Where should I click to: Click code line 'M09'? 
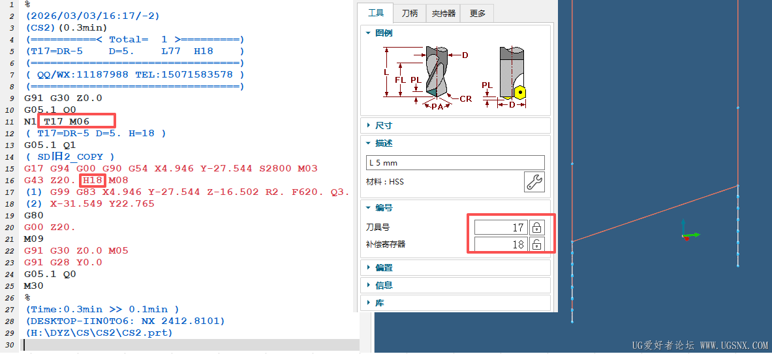click(33, 239)
